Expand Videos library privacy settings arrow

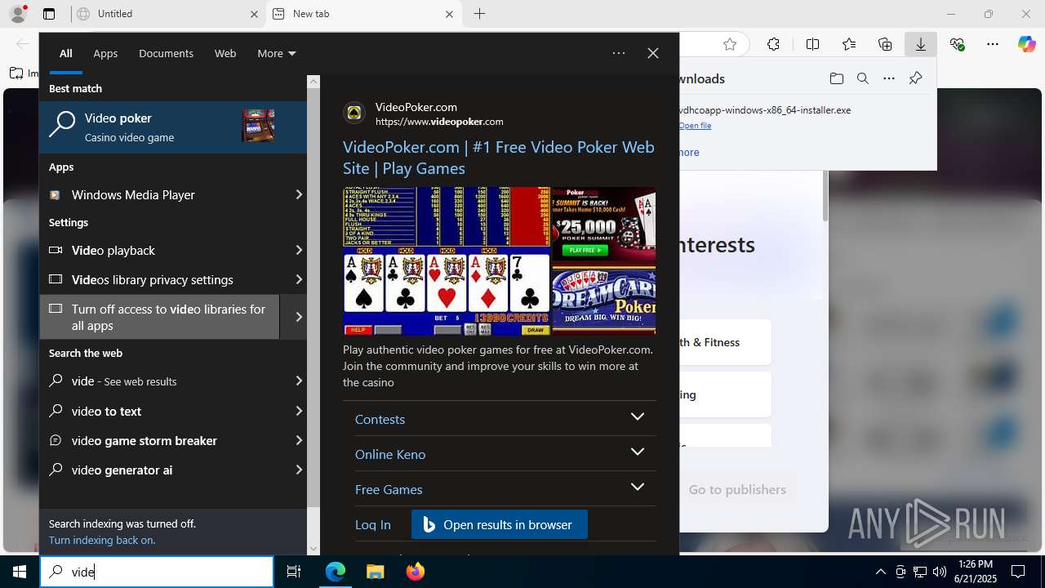pyautogui.click(x=299, y=279)
